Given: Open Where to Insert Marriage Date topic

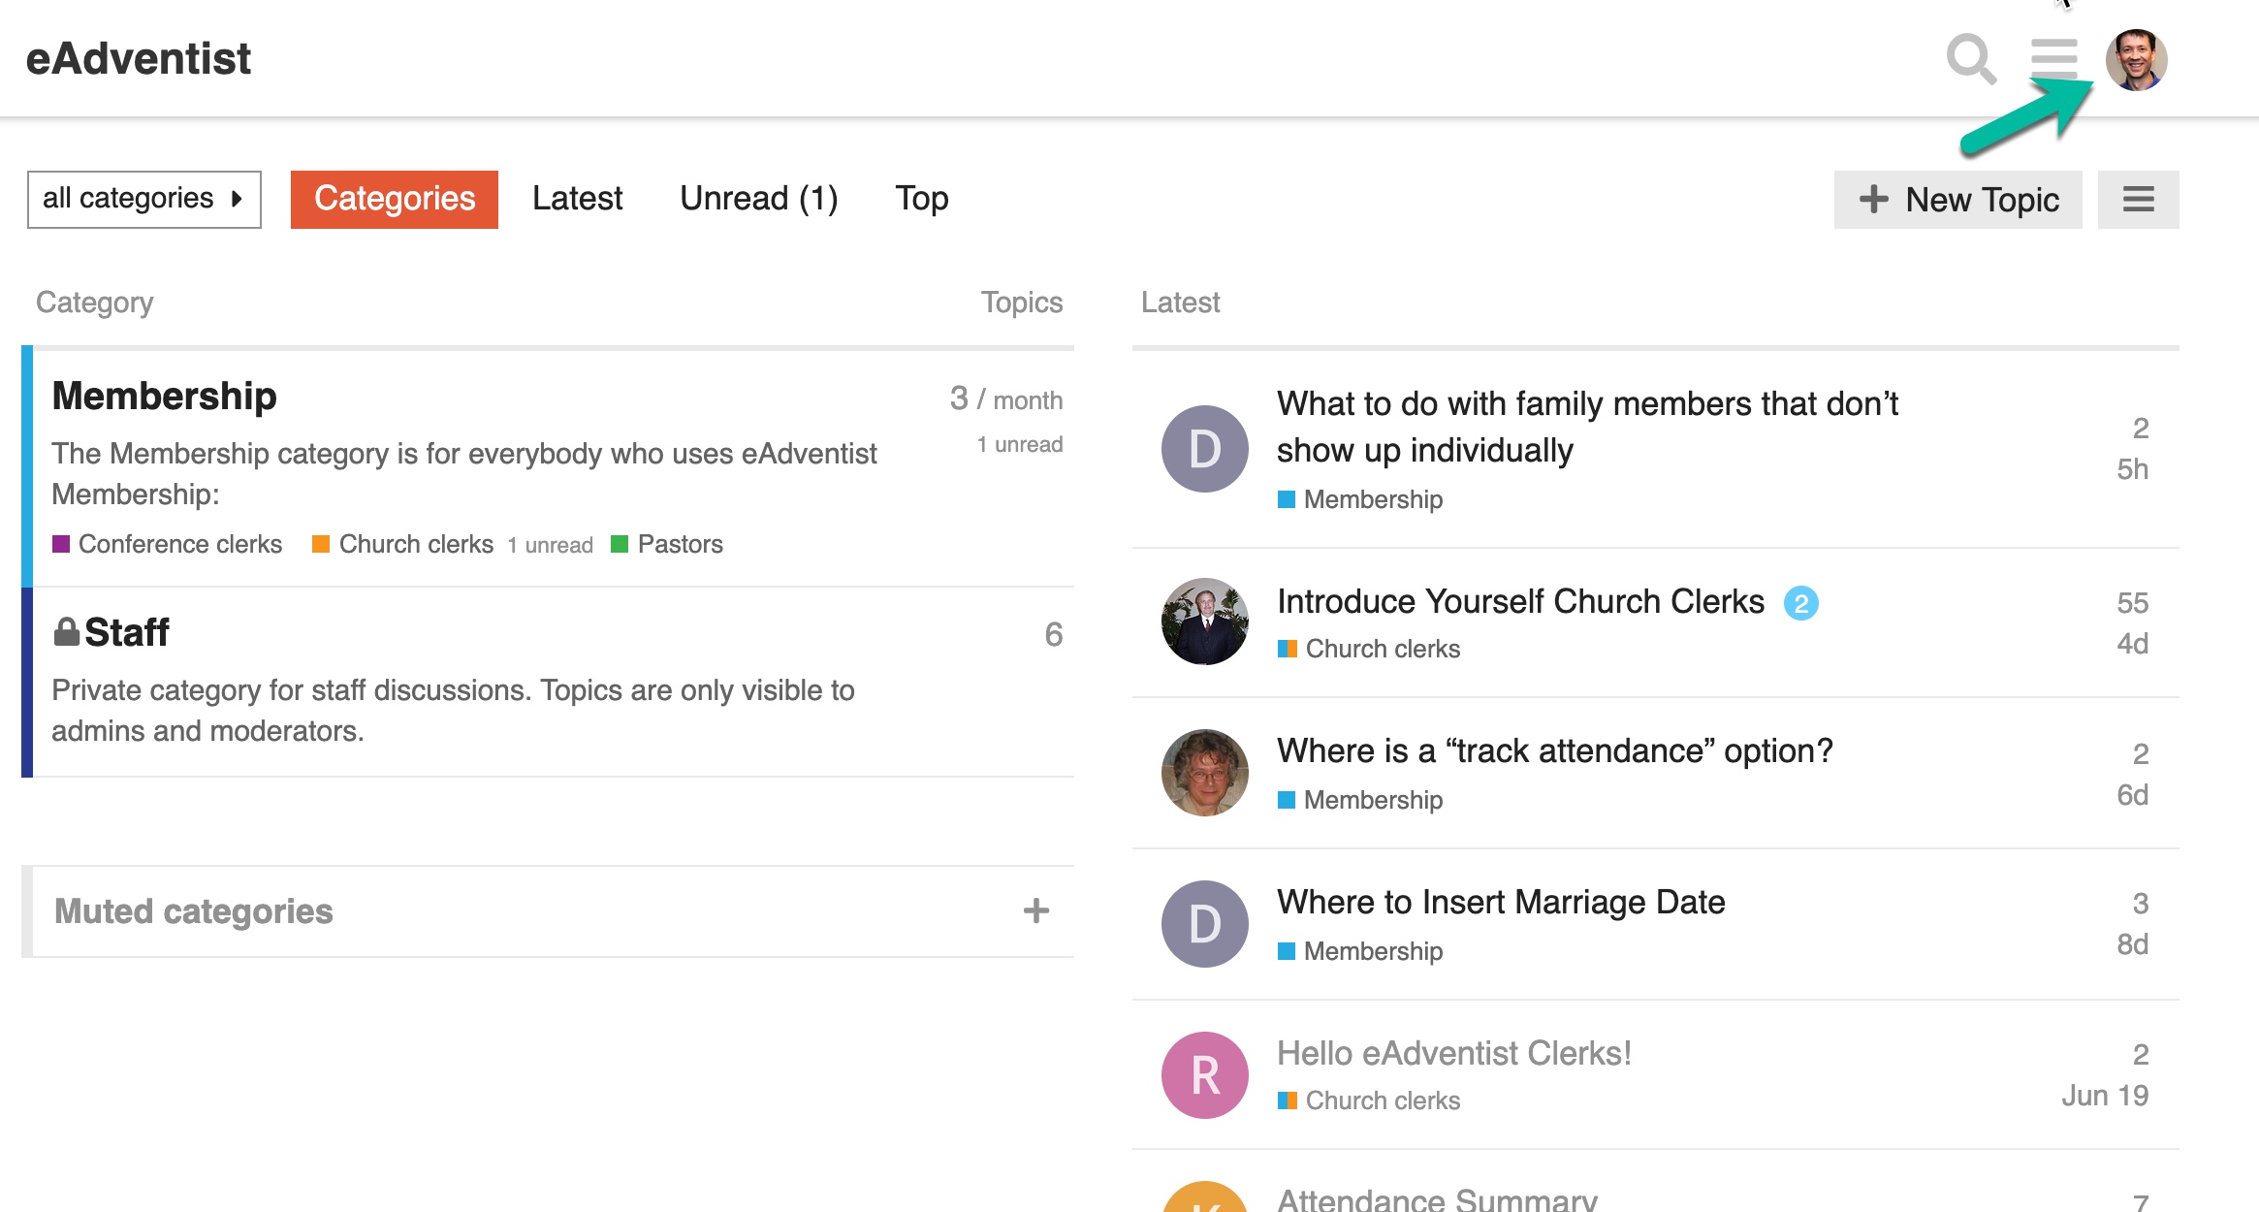Looking at the screenshot, I should point(1501,902).
